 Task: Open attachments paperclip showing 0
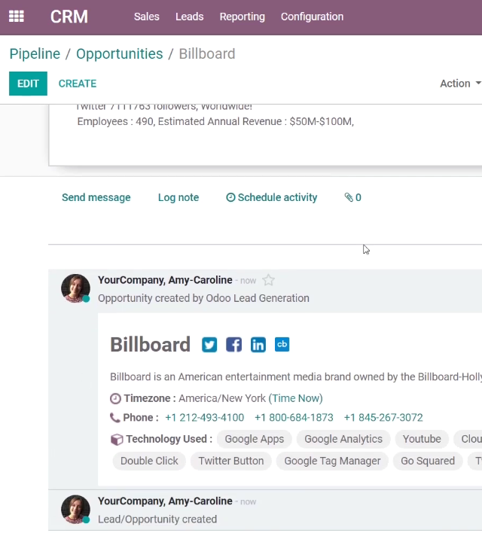(x=352, y=197)
